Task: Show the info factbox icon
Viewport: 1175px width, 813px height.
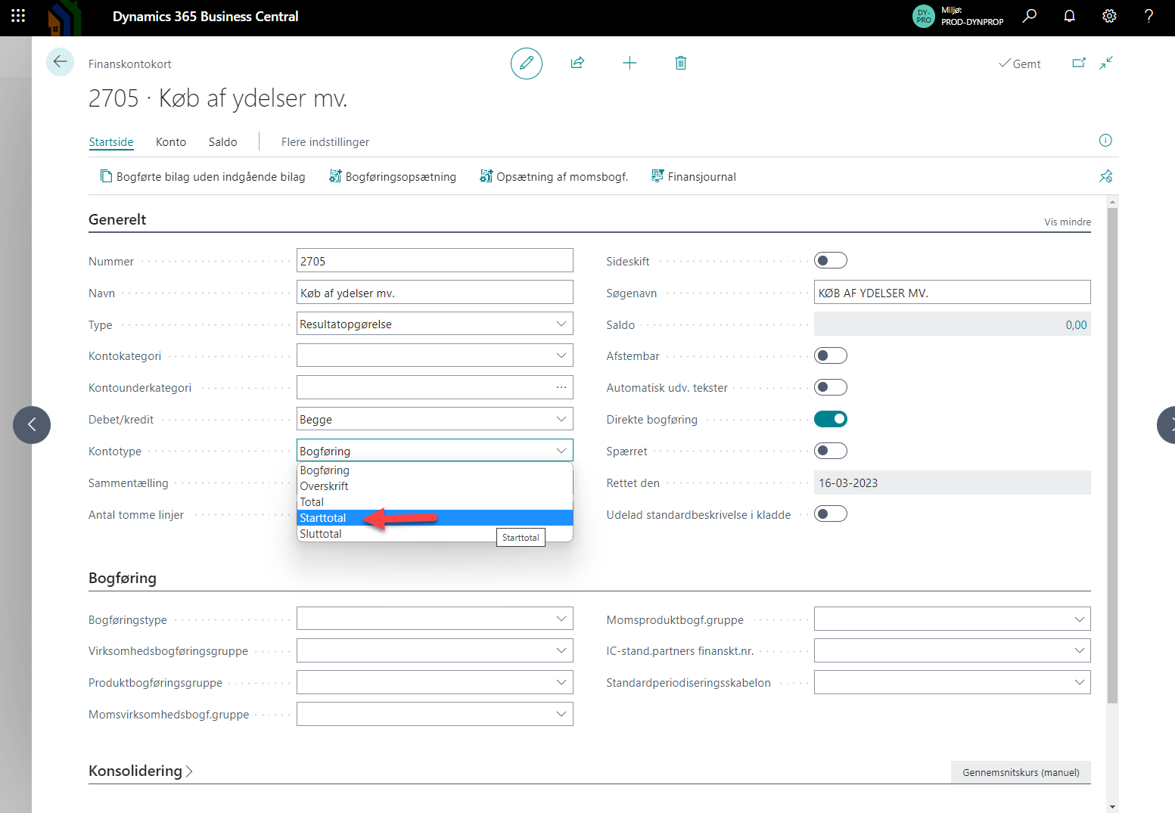Action: (x=1105, y=140)
